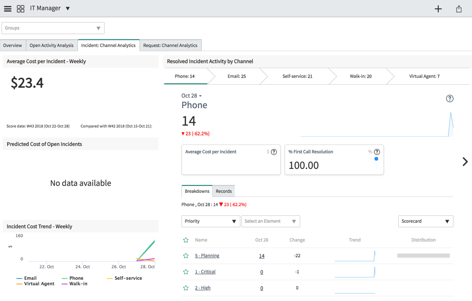The width and height of the screenshot is (472, 301).
Task: Select the Virtual Agent: 7 channel step
Action: (425, 76)
